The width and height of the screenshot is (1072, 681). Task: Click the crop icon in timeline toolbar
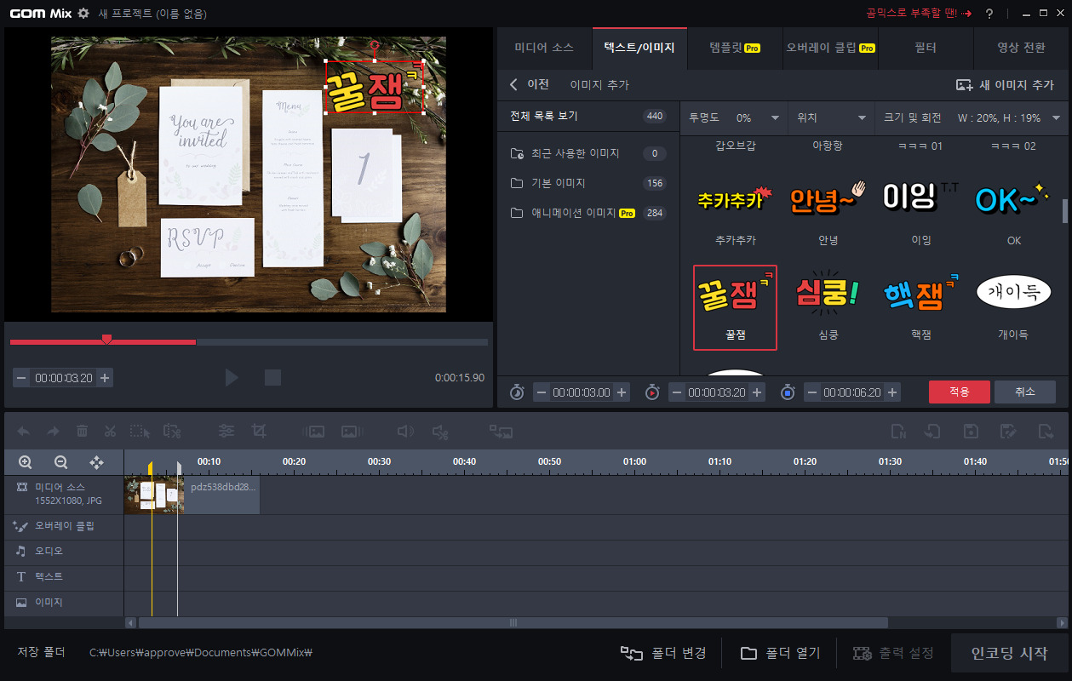(x=259, y=432)
